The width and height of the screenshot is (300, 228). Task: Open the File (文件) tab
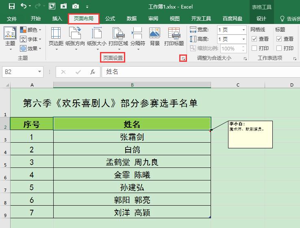pos(12,19)
